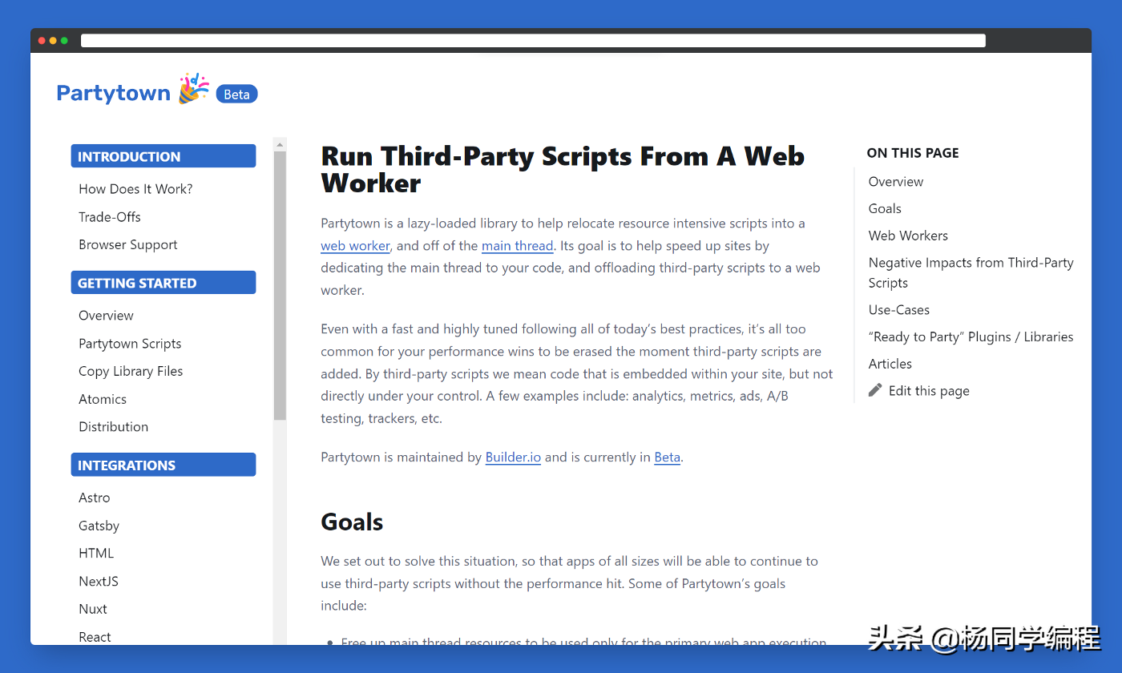
Task: Follow the Beta link in maintained-by sentence
Action: (x=667, y=457)
